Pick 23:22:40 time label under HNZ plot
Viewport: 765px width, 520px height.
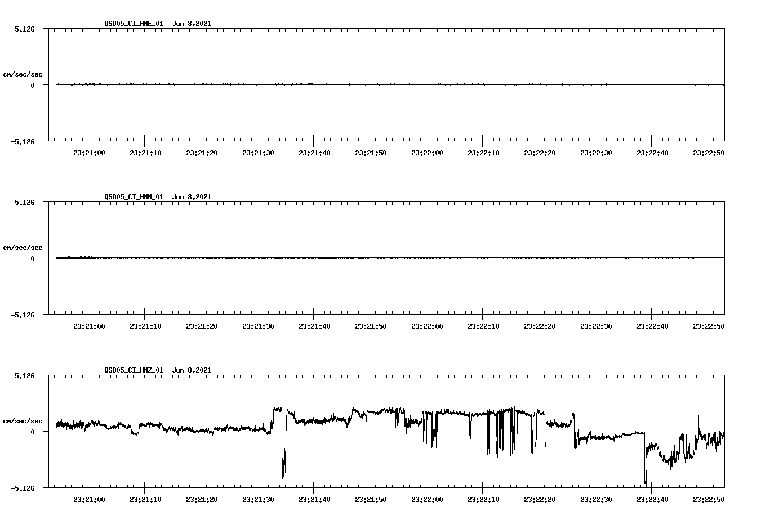pos(652,499)
